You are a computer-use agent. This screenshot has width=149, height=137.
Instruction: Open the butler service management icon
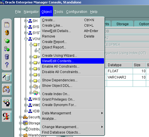(7, 103)
